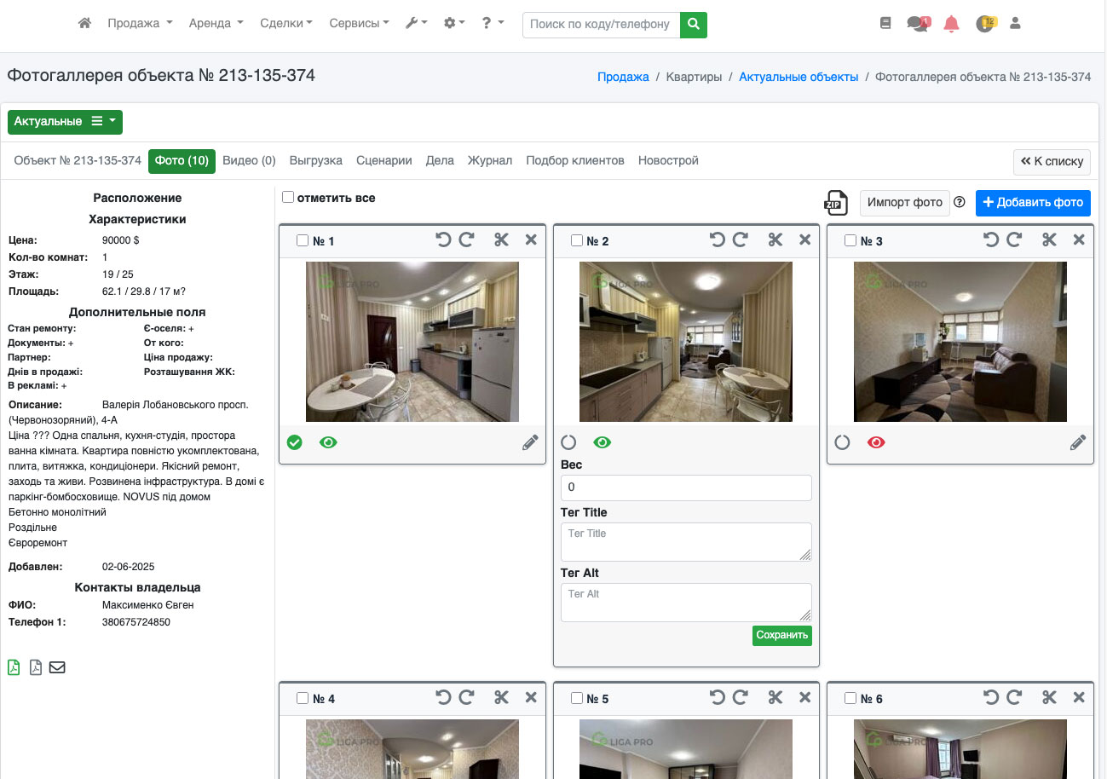Click the 'Добавить фото' button
The height and width of the screenshot is (779, 1107).
pos(1032,203)
